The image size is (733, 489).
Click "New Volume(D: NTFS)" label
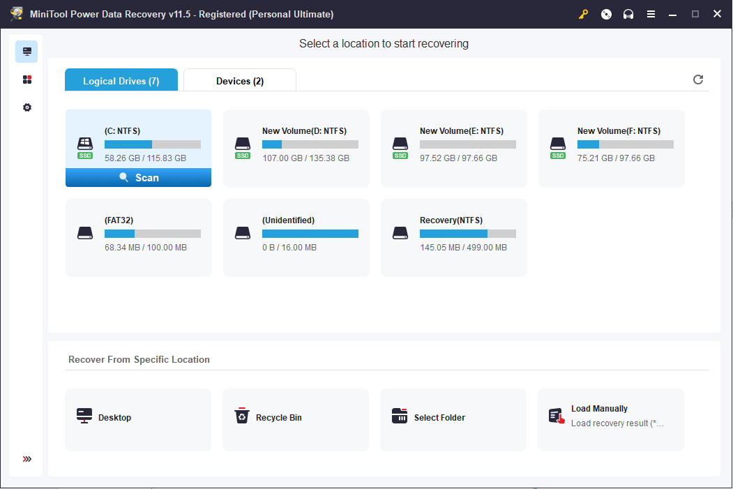(304, 131)
